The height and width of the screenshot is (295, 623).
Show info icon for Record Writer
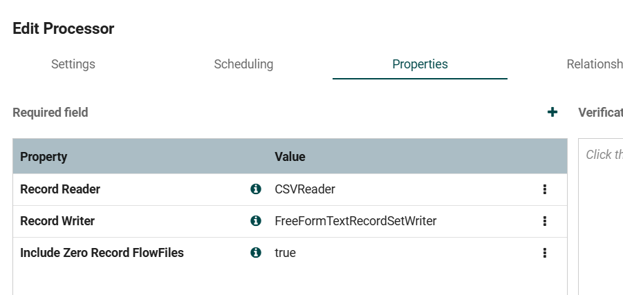tap(256, 221)
